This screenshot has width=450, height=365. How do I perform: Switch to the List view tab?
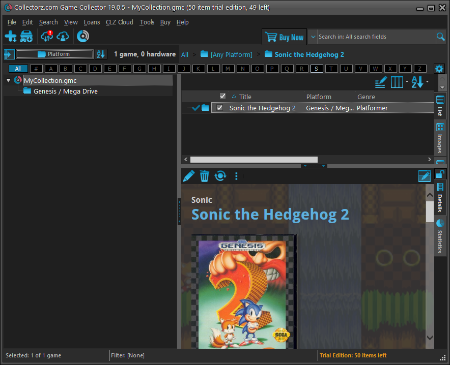tap(440, 106)
